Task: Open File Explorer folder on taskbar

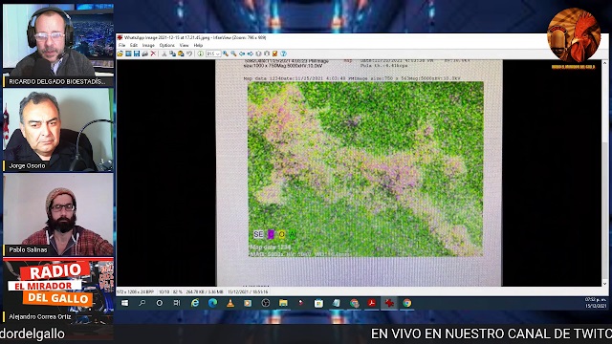Action: [283, 303]
